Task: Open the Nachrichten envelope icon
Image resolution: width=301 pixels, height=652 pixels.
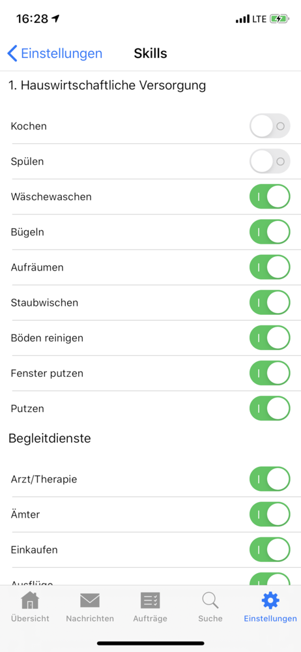Action: pos(90,600)
